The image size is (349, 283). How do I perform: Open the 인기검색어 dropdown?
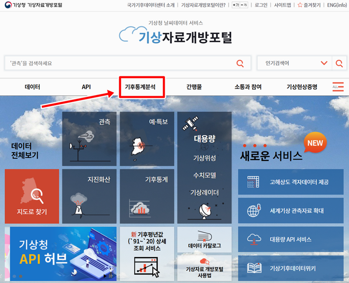pos(294,63)
